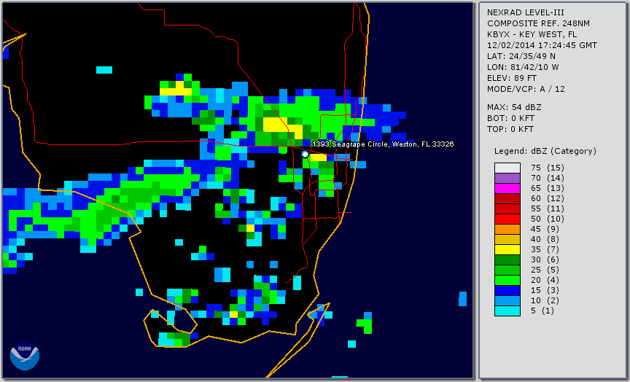This screenshot has width=630, height=382.
Task: Click the 'Legend: dBZ (Category)' heading
Action: (545, 151)
